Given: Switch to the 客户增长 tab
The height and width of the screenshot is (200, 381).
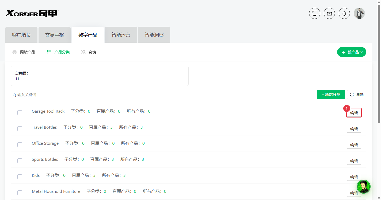Looking at the screenshot, I should pyautogui.click(x=21, y=35).
